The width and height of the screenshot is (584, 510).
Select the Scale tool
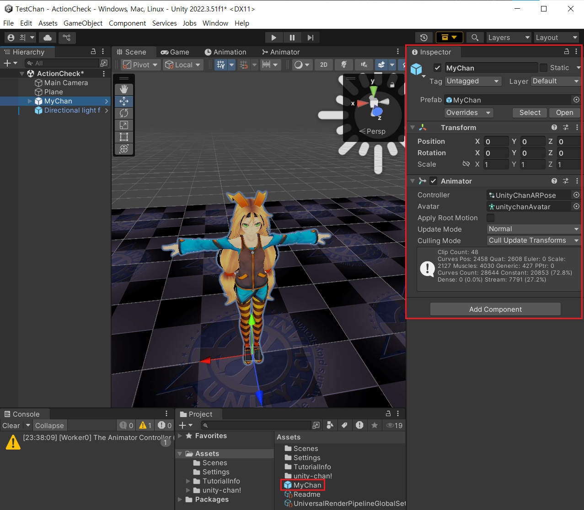coord(123,125)
